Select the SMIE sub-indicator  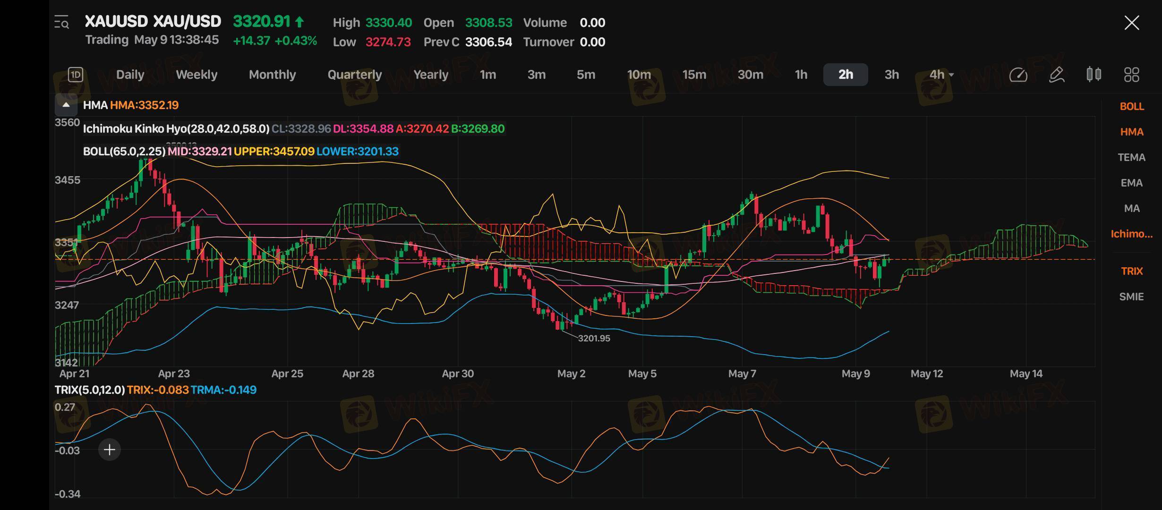[1131, 297]
